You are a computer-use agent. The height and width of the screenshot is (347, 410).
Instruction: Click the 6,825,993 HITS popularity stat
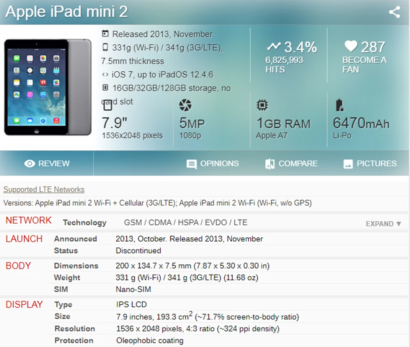[284, 65]
